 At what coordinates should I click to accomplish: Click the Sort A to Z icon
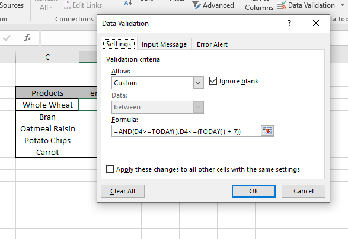[x=128, y=2]
